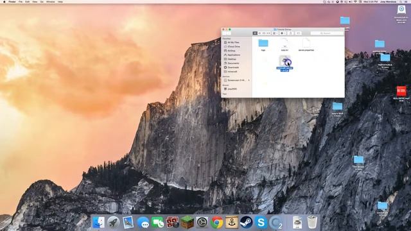Open the Edit menu
Screen dimensions: 411x231
pos(27,1)
